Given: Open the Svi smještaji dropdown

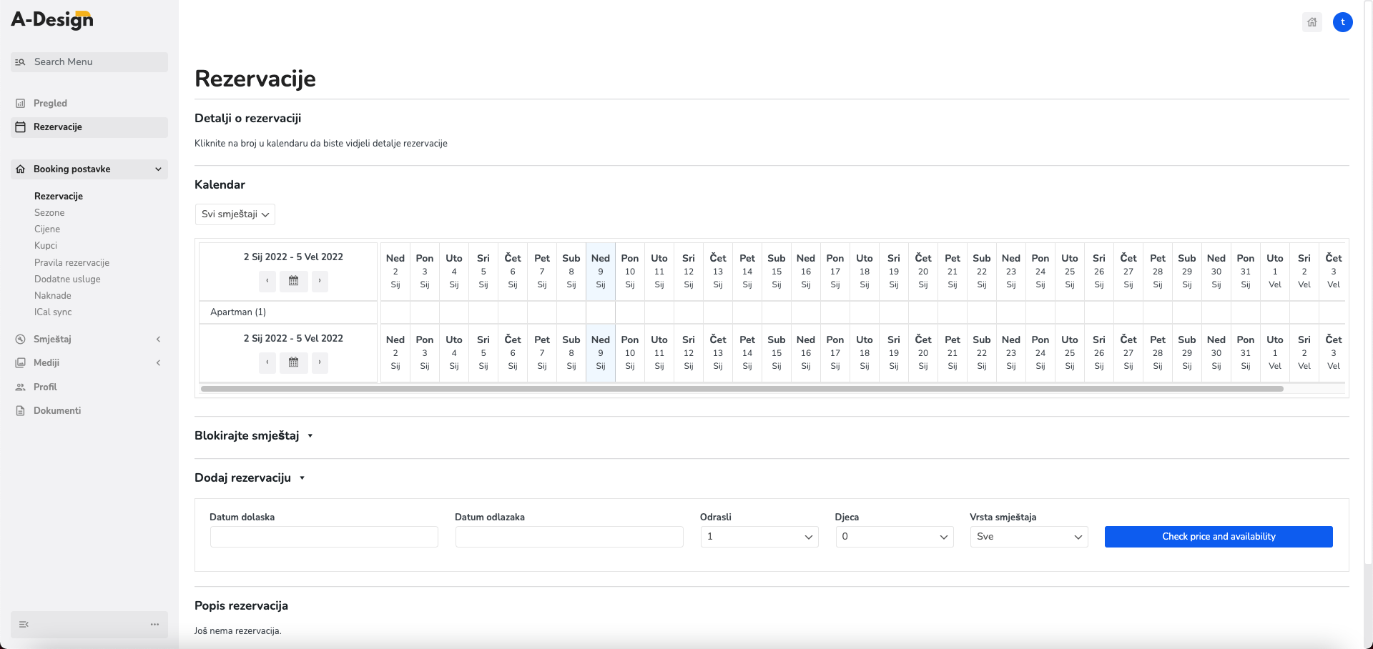Looking at the screenshot, I should click(x=235, y=214).
